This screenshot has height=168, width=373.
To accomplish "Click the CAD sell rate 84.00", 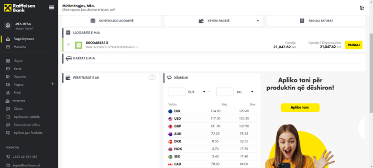I will (244, 164).
